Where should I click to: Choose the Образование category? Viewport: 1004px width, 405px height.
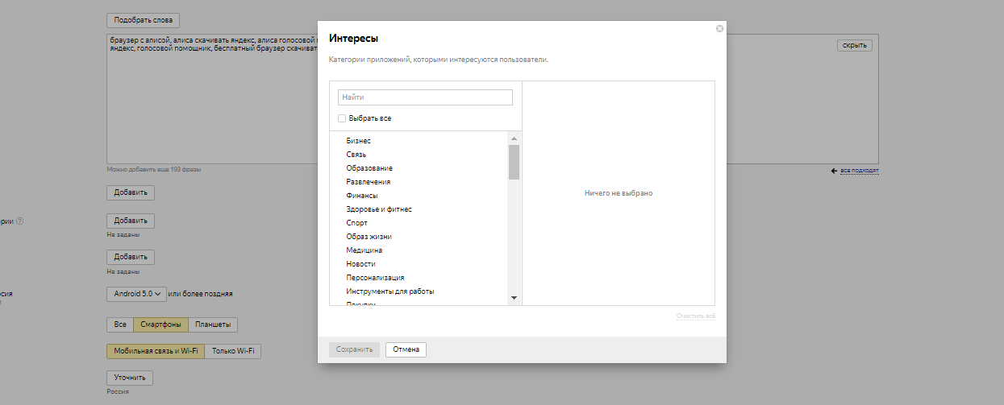pos(369,168)
